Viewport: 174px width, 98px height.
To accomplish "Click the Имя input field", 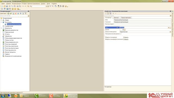I will click(x=142, y=20).
